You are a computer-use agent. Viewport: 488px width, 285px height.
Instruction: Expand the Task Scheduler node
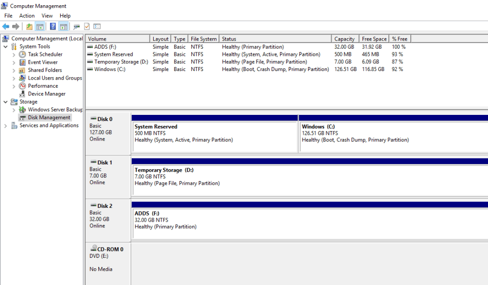pyautogui.click(x=14, y=55)
